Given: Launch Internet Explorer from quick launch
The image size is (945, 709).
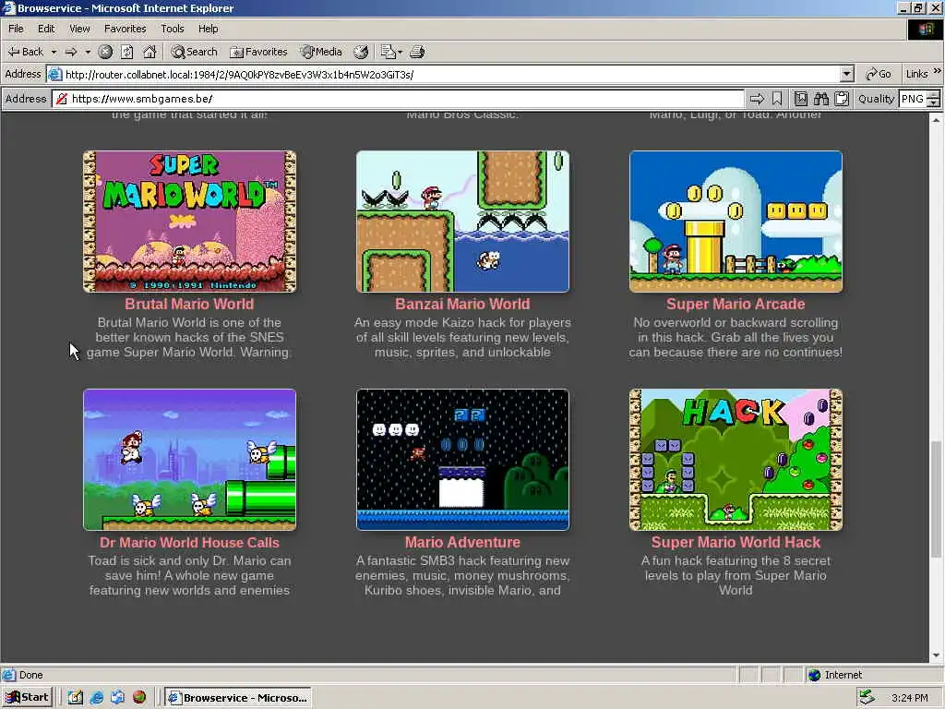Looking at the screenshot, I should (96, 698).
